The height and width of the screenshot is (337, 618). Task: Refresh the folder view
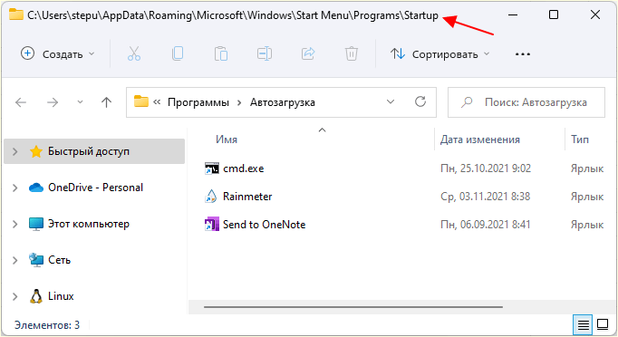(420, 101)
